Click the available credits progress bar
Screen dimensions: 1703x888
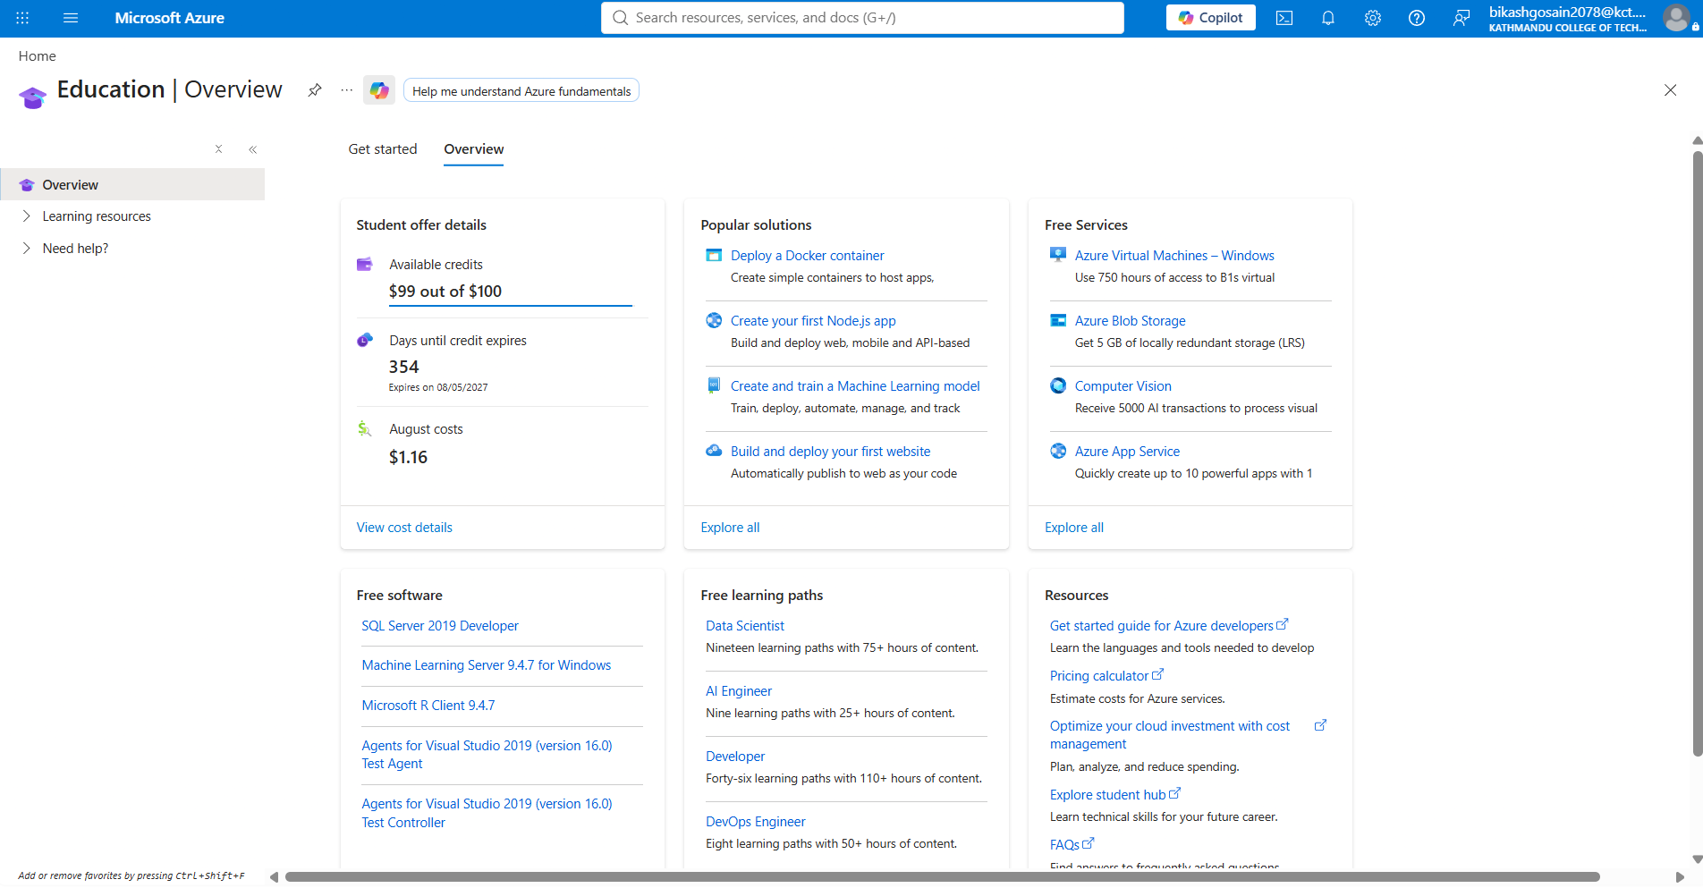511,306
